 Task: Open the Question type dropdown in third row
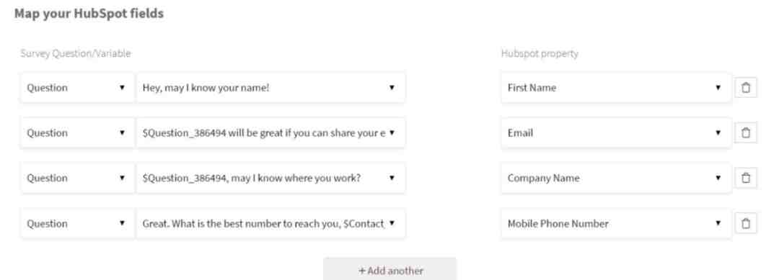point(77,178)
